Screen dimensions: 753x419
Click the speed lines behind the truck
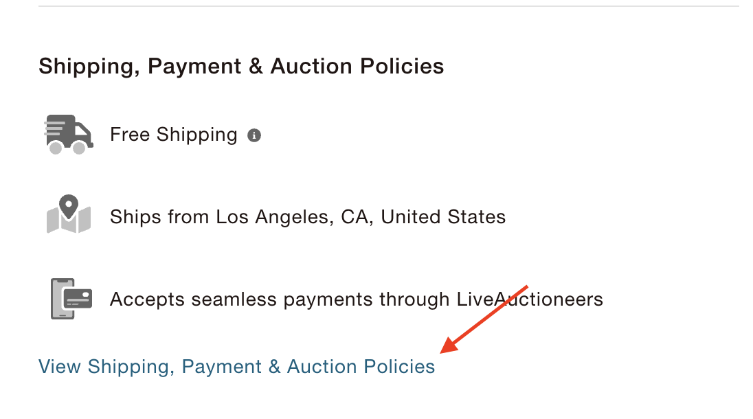click(54, 128)
